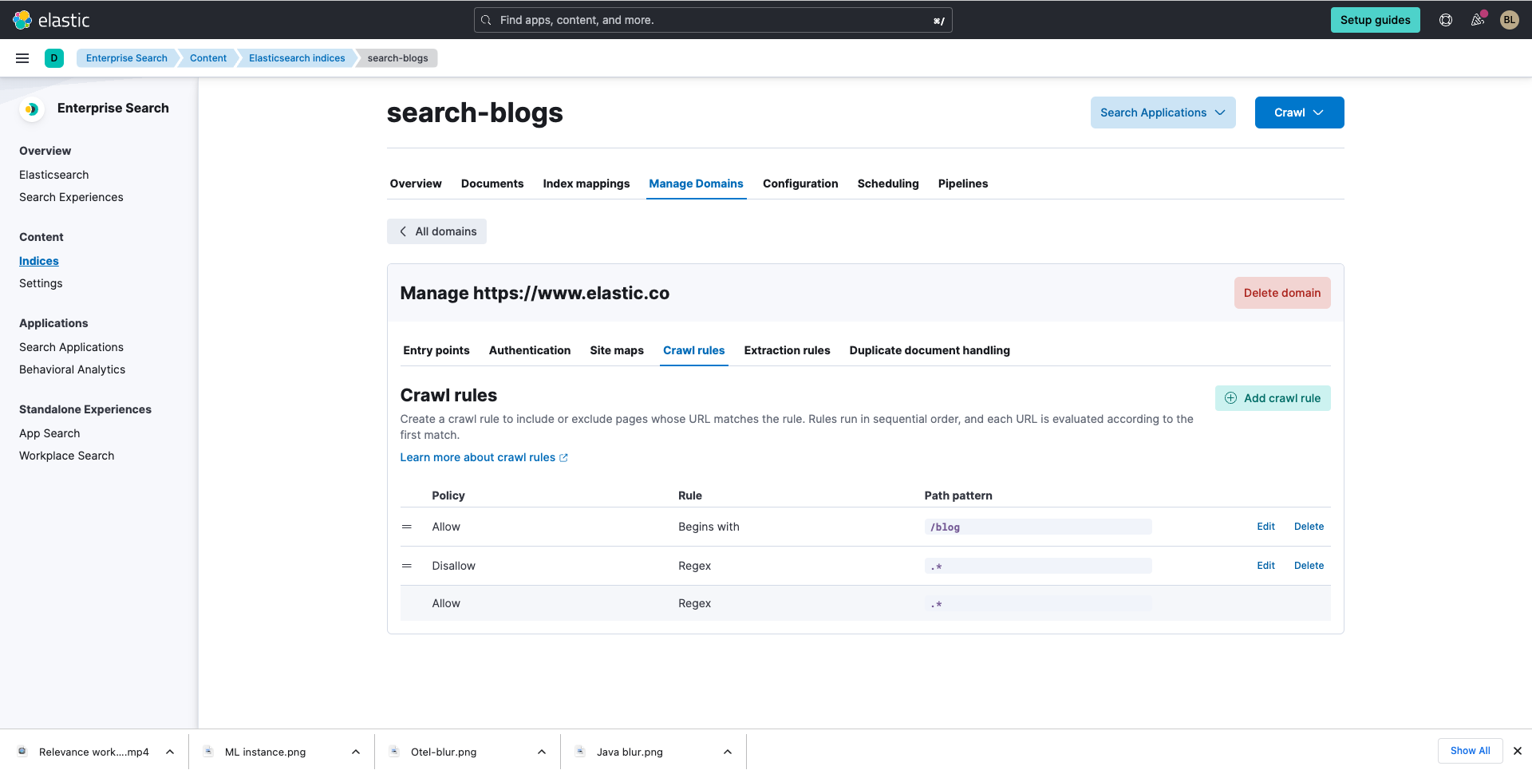This screenshot has height=774, width=1532.
Task: Switch to the Overview tab
Action: (x=416, y=184)
